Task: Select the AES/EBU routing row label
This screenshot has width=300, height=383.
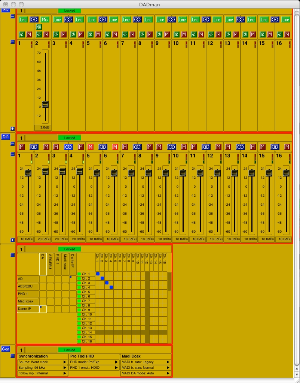Action: [x=28, y=286]
